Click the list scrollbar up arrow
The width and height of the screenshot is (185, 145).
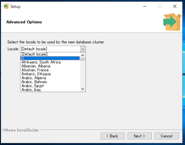(82, 55)
